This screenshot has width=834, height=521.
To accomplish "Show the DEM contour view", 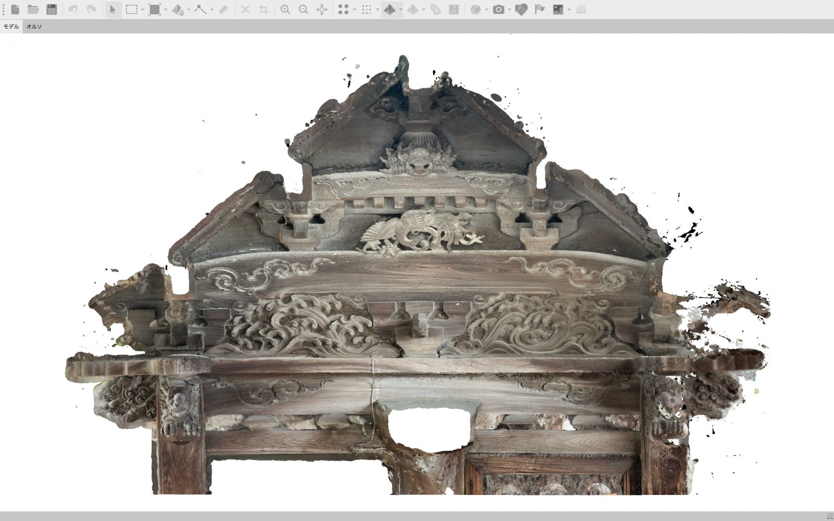I will tap(435, 9).
